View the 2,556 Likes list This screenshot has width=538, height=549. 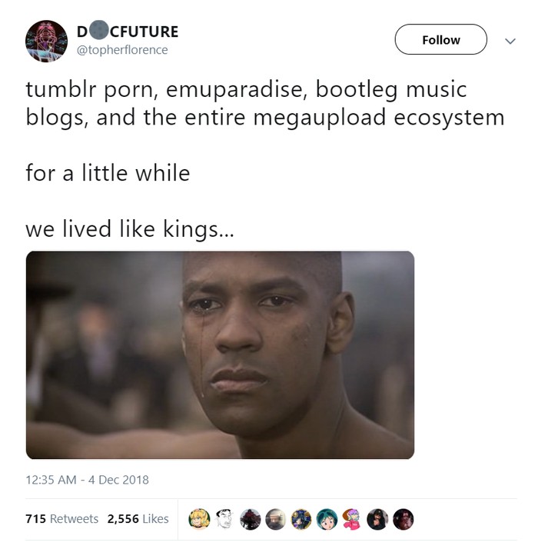138,518
